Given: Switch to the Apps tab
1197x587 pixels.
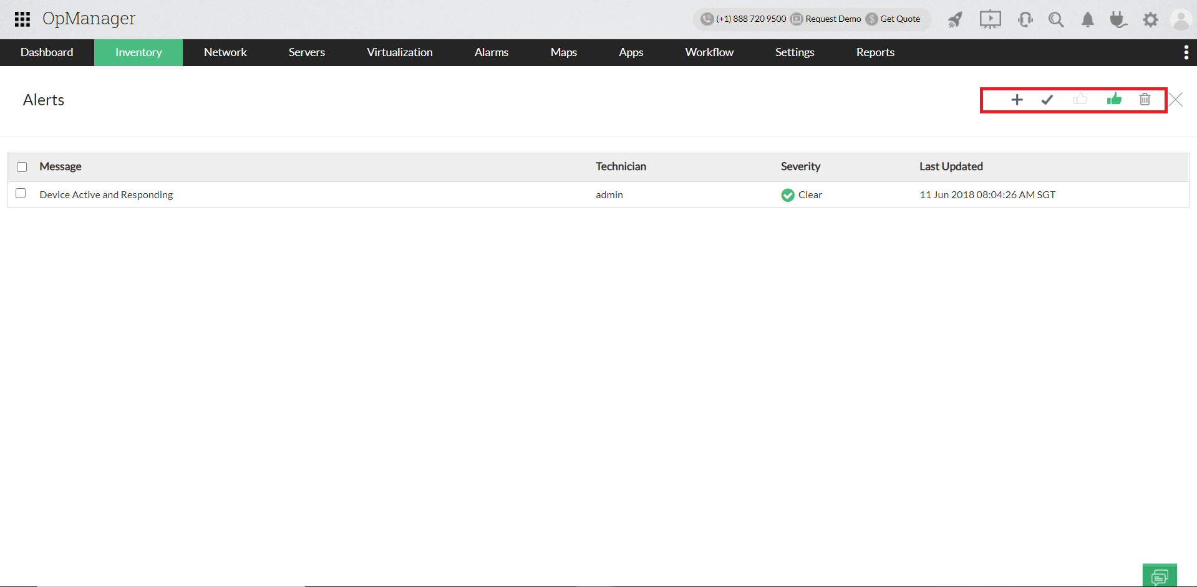Looking at the screenshot, I should click(631, 52).
